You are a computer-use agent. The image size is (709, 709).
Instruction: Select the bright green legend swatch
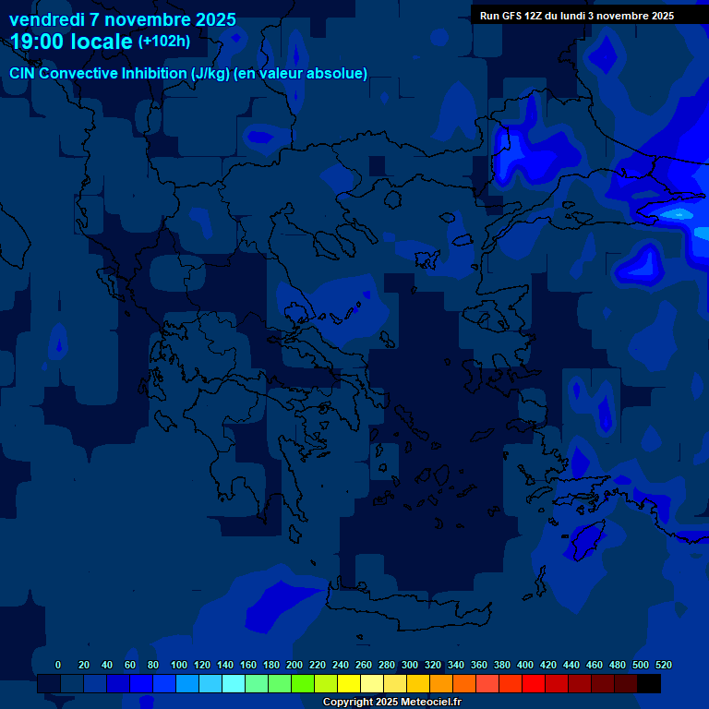pos(303,684)
